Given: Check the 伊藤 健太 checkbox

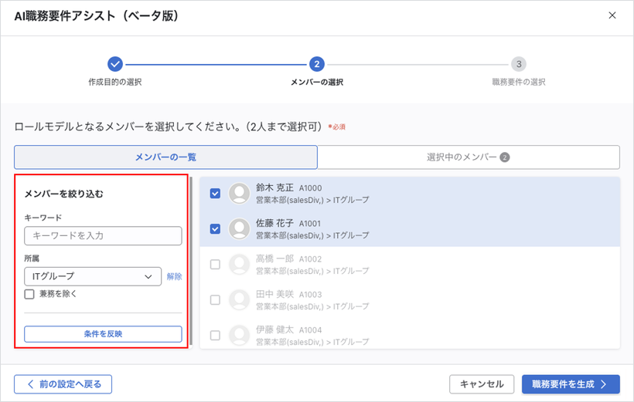Looking at the screenshot, I should click(x=215, y=336).
